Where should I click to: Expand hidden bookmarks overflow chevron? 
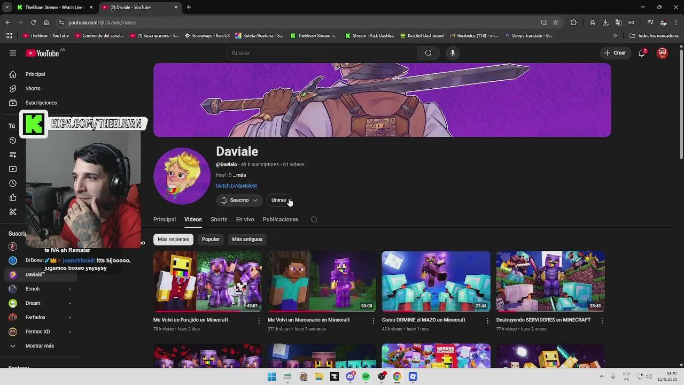point(615,36)
